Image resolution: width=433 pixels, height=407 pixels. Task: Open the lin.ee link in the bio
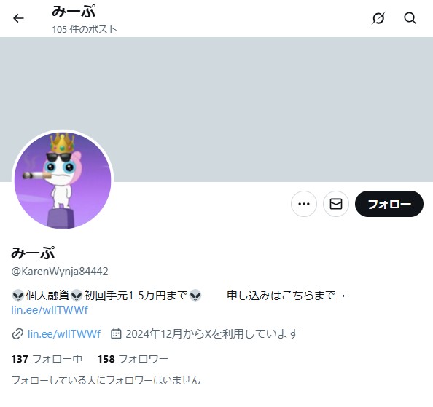(x=50, y=310)
